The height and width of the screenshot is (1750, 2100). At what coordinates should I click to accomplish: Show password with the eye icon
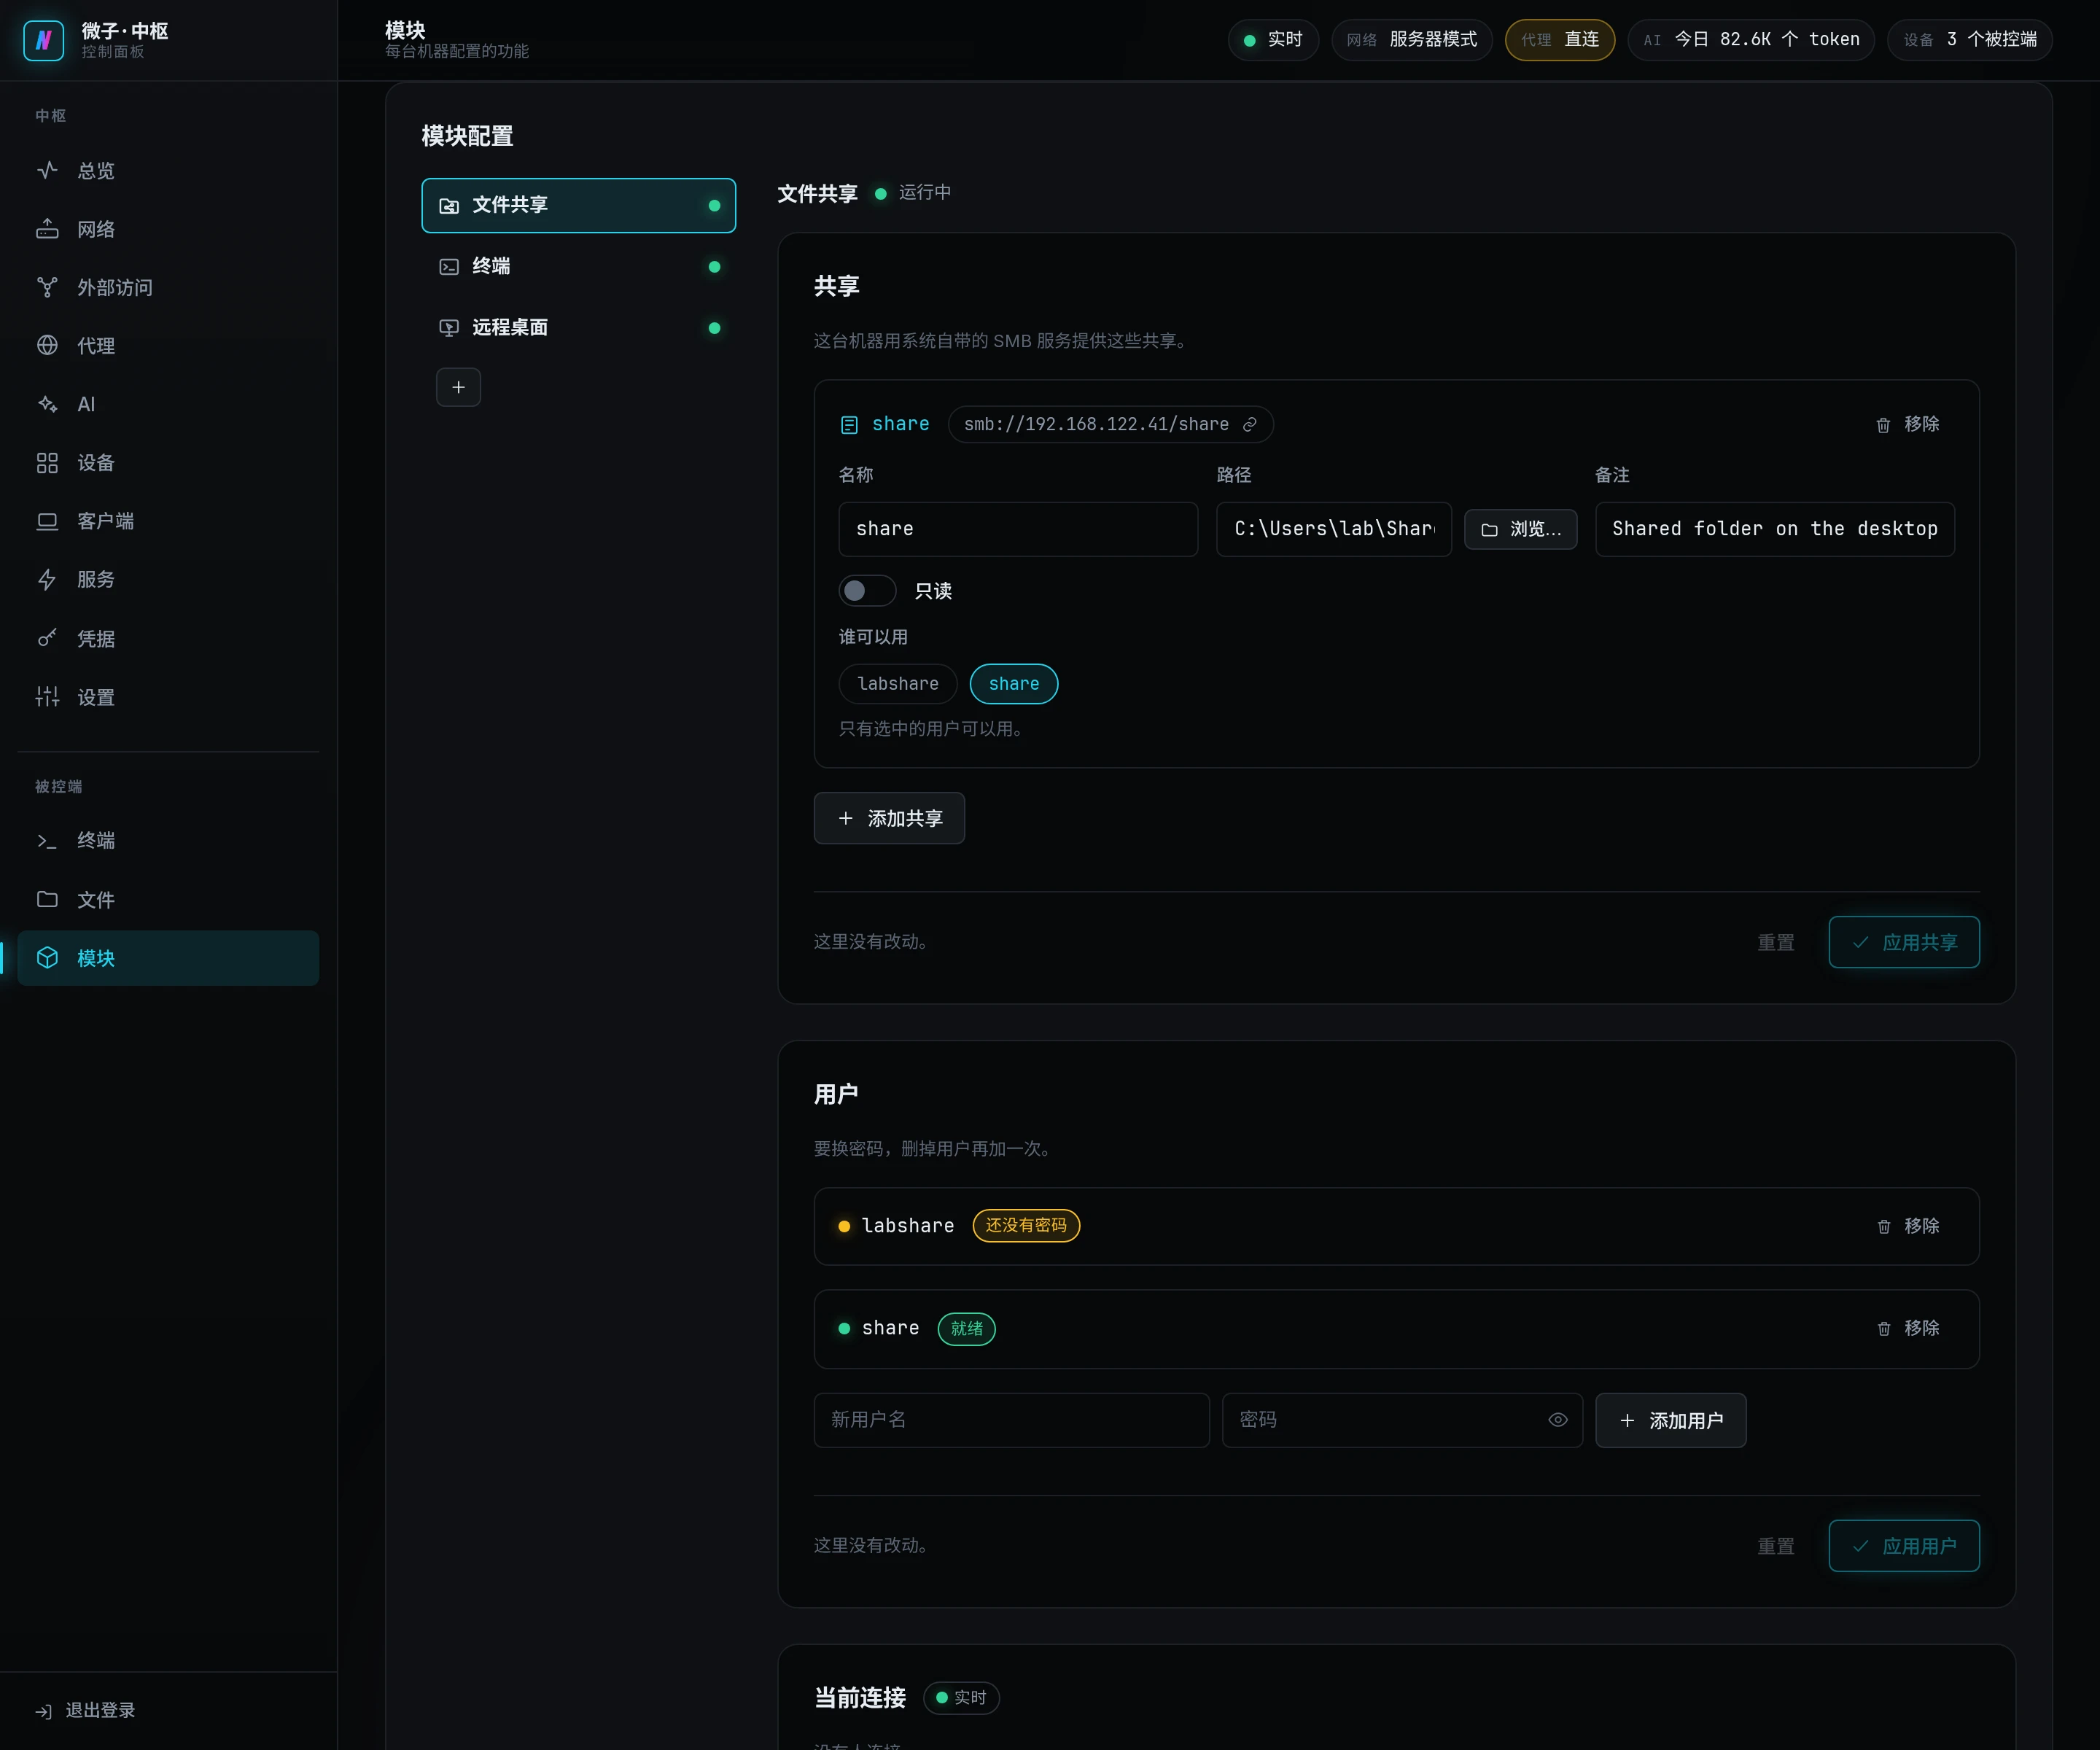point(1557,1420)
